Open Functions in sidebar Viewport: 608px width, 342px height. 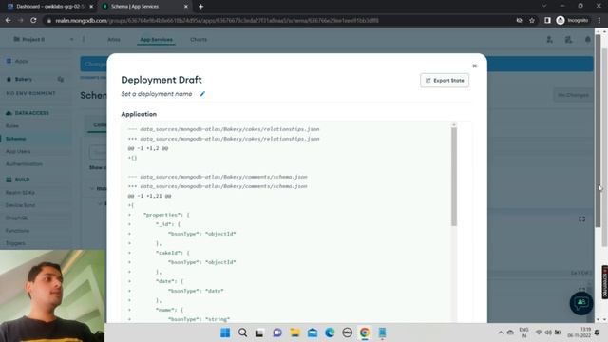coord(17,231)
